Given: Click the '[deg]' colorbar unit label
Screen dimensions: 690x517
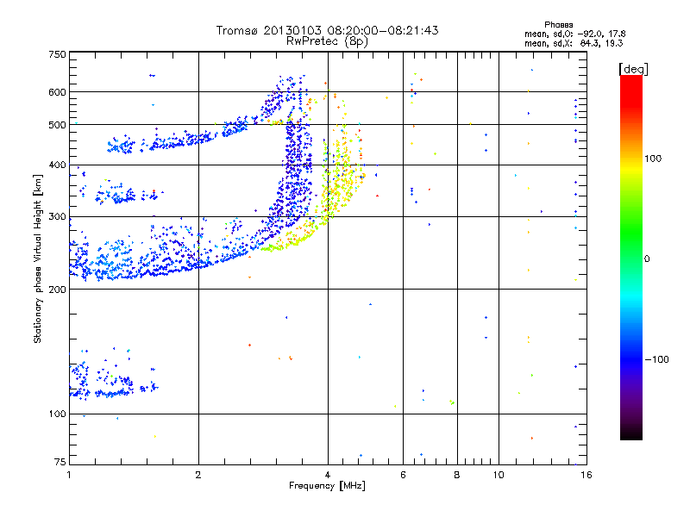Looking at the screenshot, I should coord(633,69).
